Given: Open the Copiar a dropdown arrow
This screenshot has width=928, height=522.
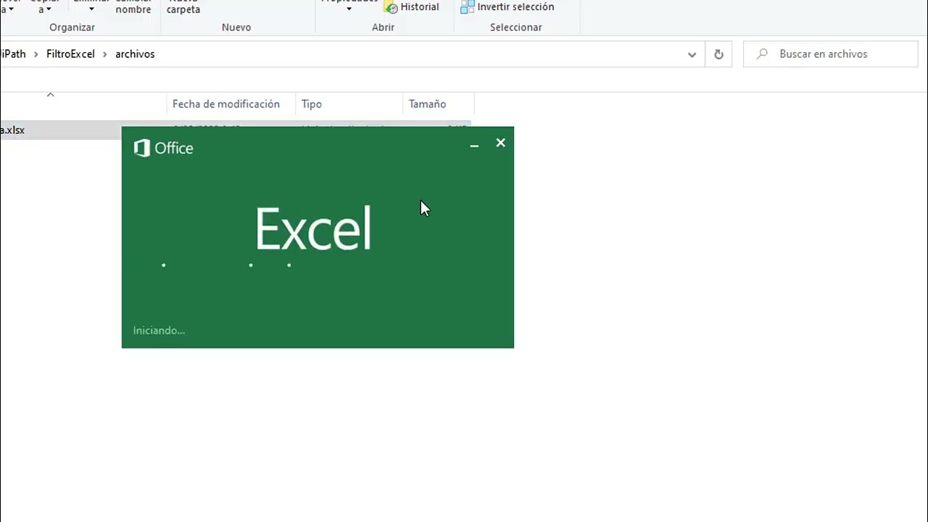Looking at the screenshot, I should [x=49, y=10].
